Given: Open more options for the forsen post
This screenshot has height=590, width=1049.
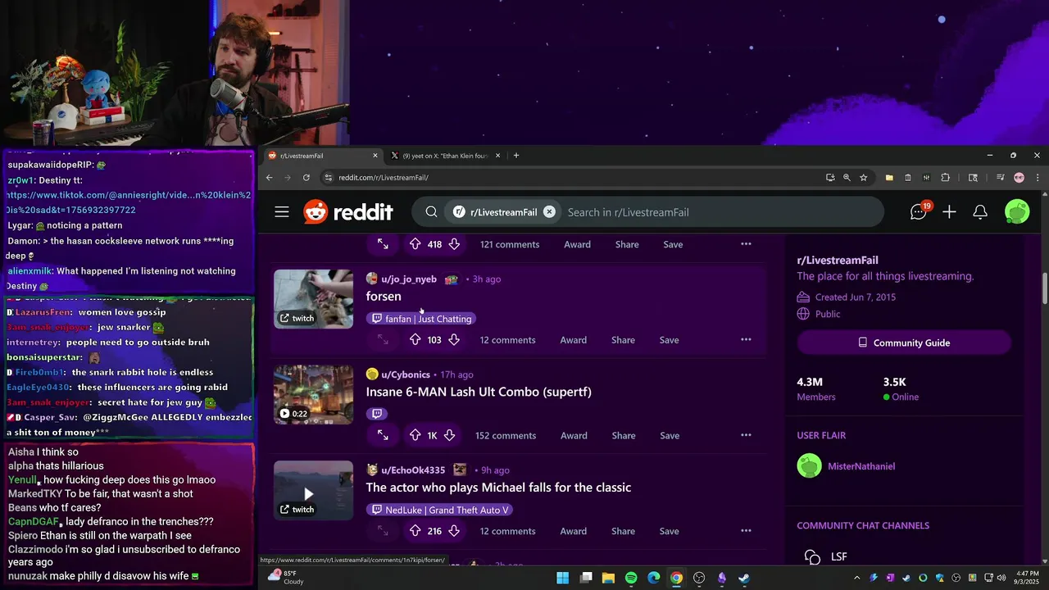Looking at the screenshot, I should [x=746, y=340].
